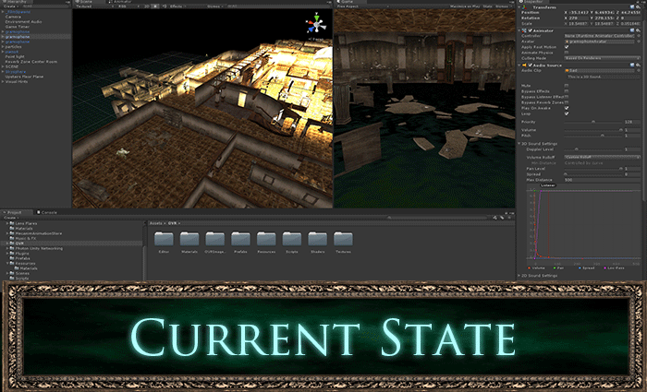Viewport: 647px width, 392px height.
Task: Toggle the Mute checkbox in Audio Source
Action: click(567, 85)
